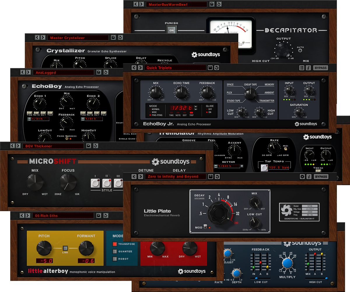Viewport: 350px width, 292px height.
Task: Select the Trip button in EchoBoy Jr.
Action: [191, 112]
